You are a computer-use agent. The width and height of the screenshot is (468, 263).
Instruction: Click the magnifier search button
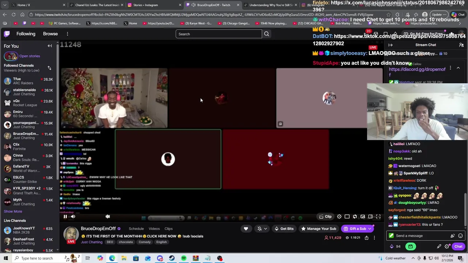(x=267, y=34)
